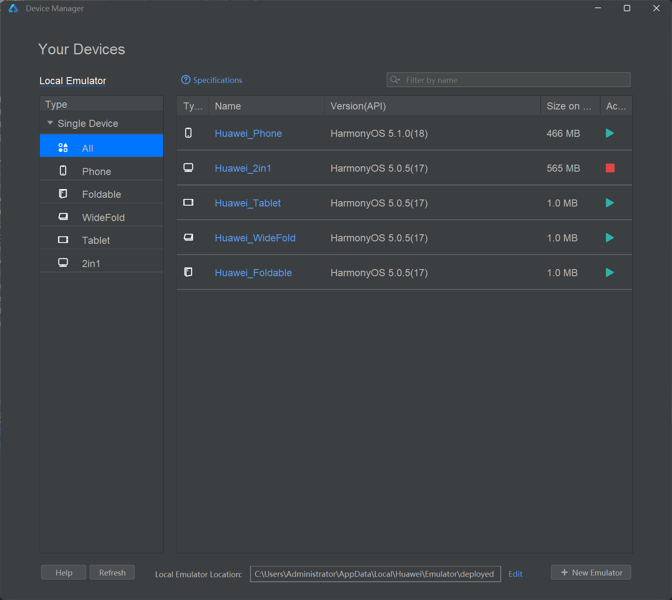The image size is (672, 600).
Task: Collapse the Single Device tree node
Action: (x=50, y=123)
